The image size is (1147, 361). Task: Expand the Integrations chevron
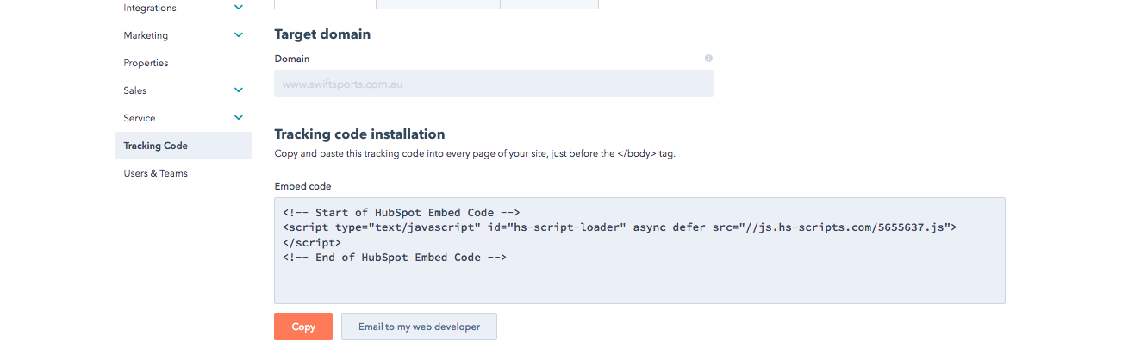point(239,8)
